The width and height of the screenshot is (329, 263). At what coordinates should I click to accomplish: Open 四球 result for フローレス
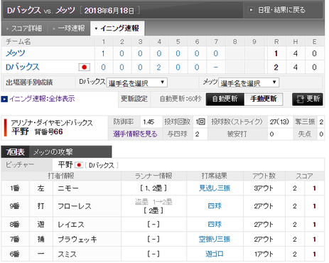coord(215,206)
